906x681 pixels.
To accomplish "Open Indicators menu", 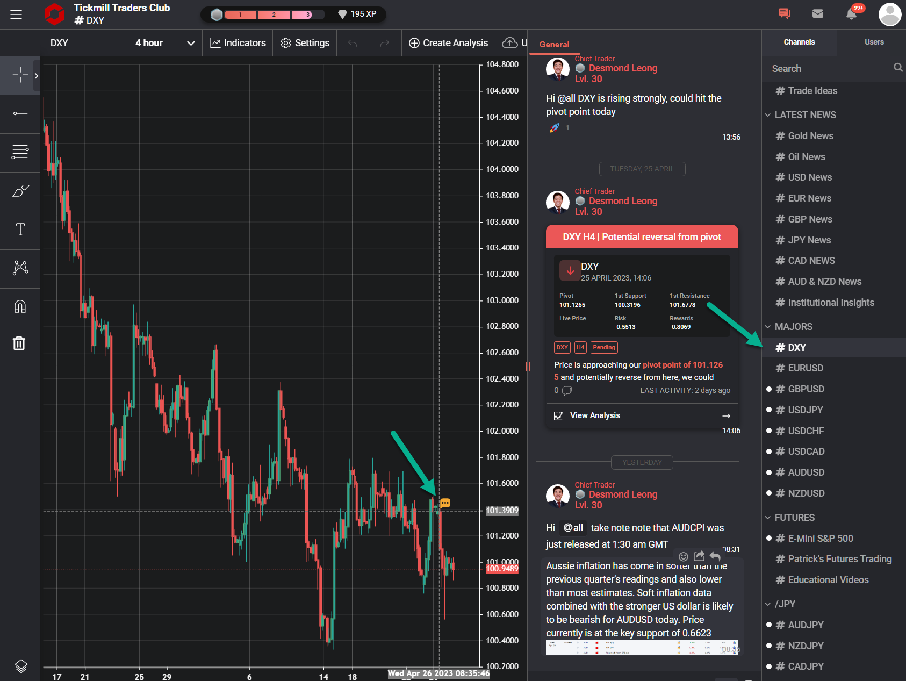I will (238, 43).
